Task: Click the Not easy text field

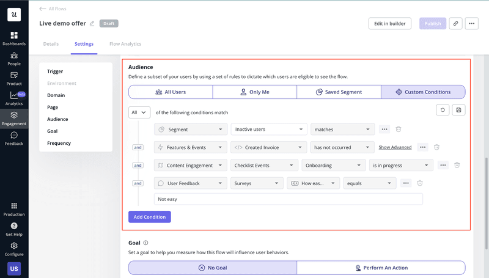Action: point(288,199)
